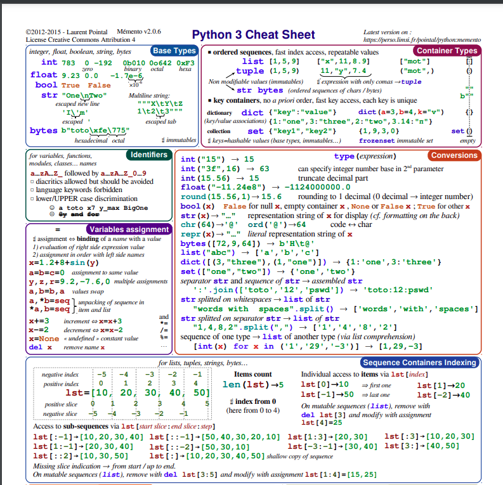The width and height of the screenshot is (503, 485).
Task: Click the set(["one","two"]) example
Action: pyautogui.click(x=268, y=272)
